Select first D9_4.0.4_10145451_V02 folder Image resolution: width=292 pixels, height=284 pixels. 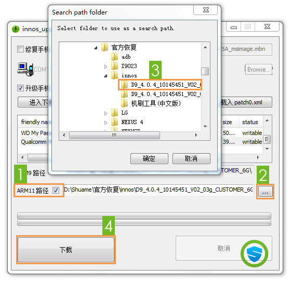[x=160, y=85]
